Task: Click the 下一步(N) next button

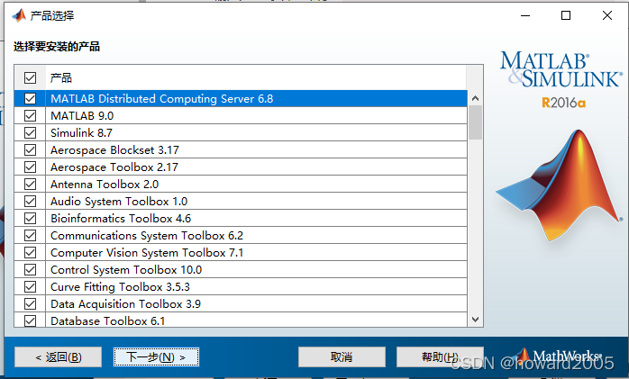Action: click(156, 357)
